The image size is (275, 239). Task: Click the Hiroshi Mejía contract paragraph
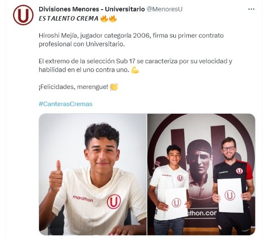pyautogui.click(x=131, y=39)
